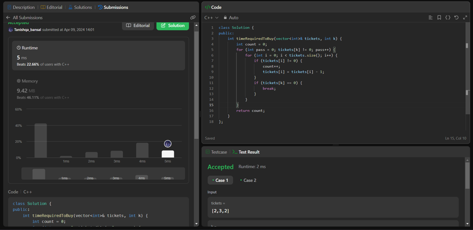Click the 'Runtime: 2 ms' text
The height and width of the screenshot is (230, 473).
252,166
